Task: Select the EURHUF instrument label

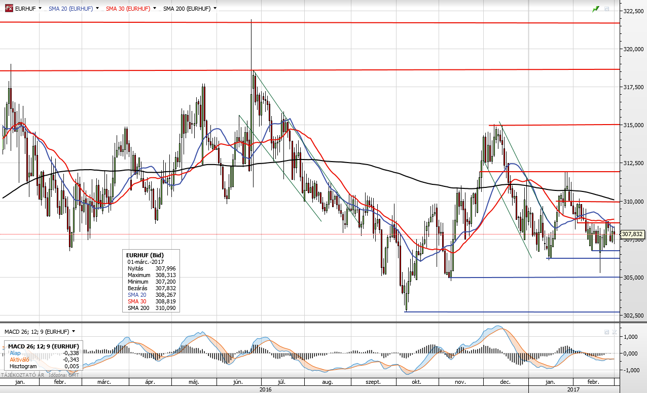Action: (25, 9)
